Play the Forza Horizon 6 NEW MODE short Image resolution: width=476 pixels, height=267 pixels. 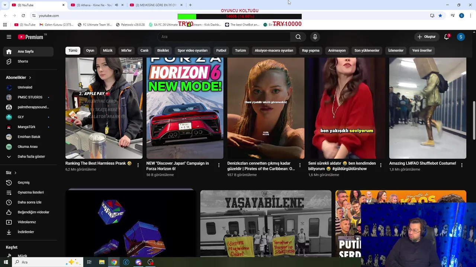click(x=185, y=108)
